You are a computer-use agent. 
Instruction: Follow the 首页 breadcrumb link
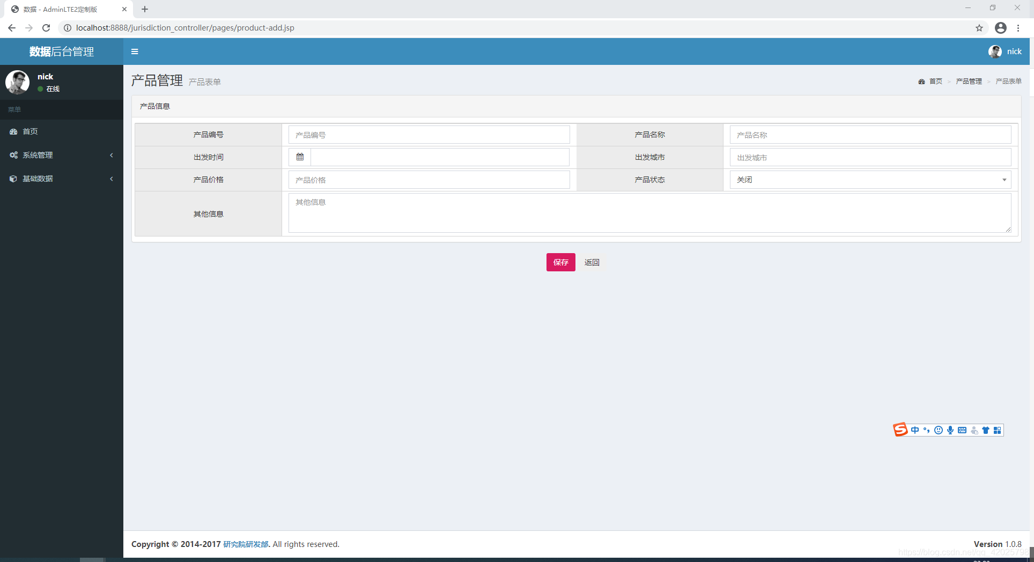pos(935,82)
